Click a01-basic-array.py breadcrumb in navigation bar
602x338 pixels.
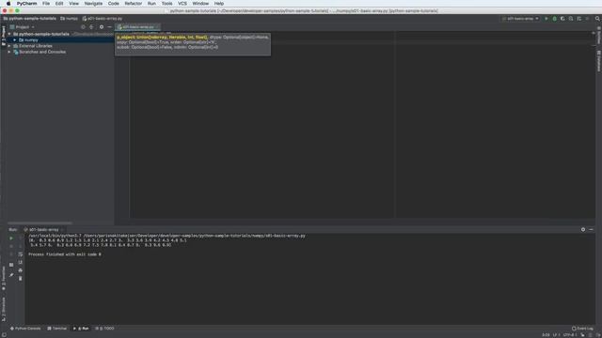point(103,19)
